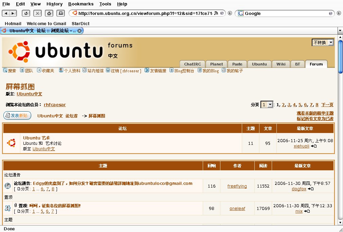The height and width of the screenshot is (232, 343).
Task: Click the monitor-shaped toolbar button beside Home
Action: (x=60, y=13)
